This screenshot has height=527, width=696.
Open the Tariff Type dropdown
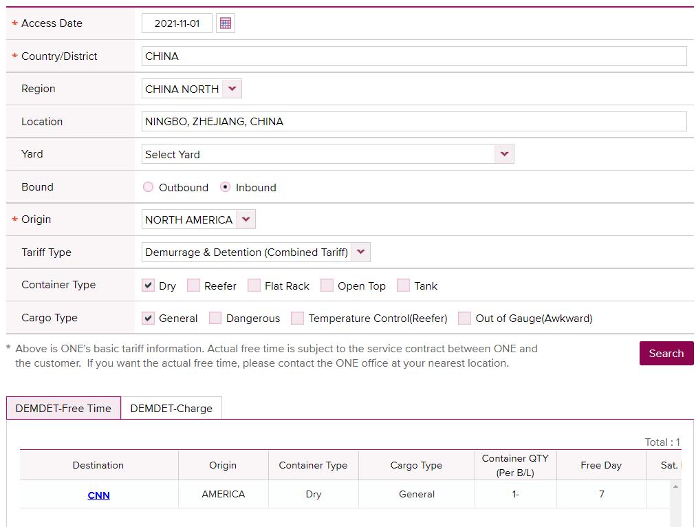click(361, 252)
